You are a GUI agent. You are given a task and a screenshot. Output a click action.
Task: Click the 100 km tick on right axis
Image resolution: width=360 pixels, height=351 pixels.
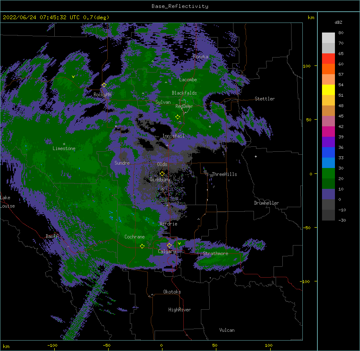click(307, 66)
